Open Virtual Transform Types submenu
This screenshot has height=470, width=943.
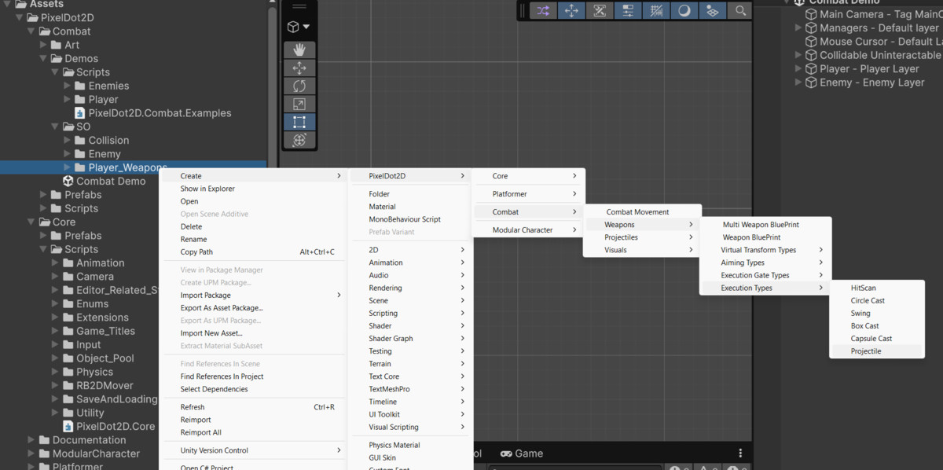(765, 250)
